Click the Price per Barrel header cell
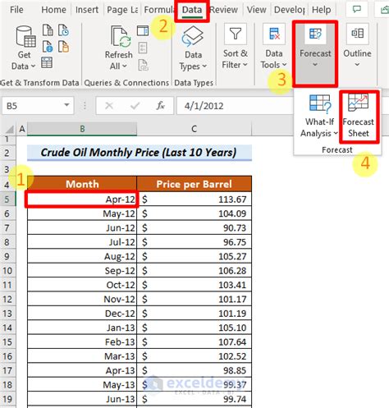389x408 pixels. click(x=194, y=184)
